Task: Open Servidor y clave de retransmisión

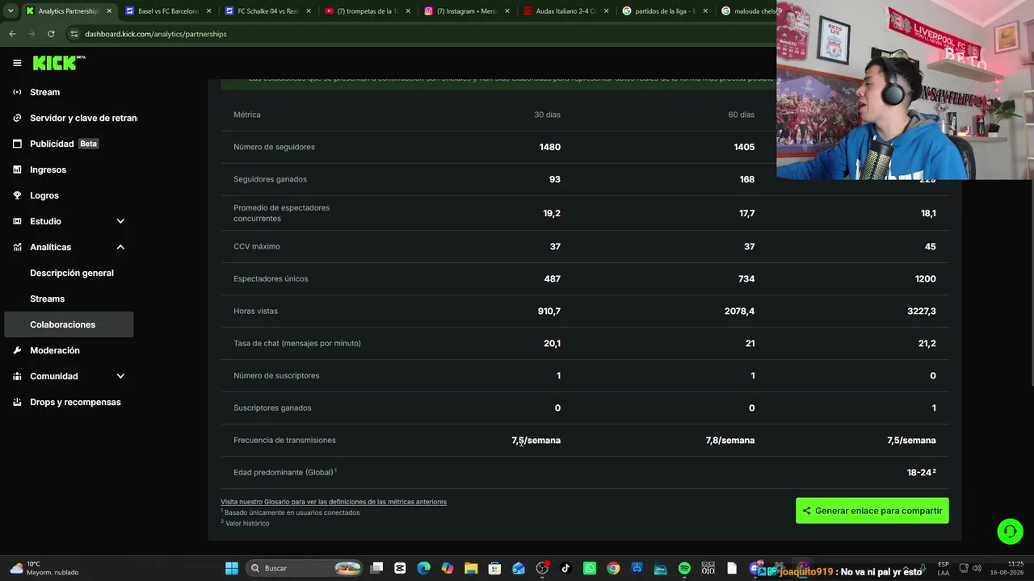Action: [x=69, y=118]
